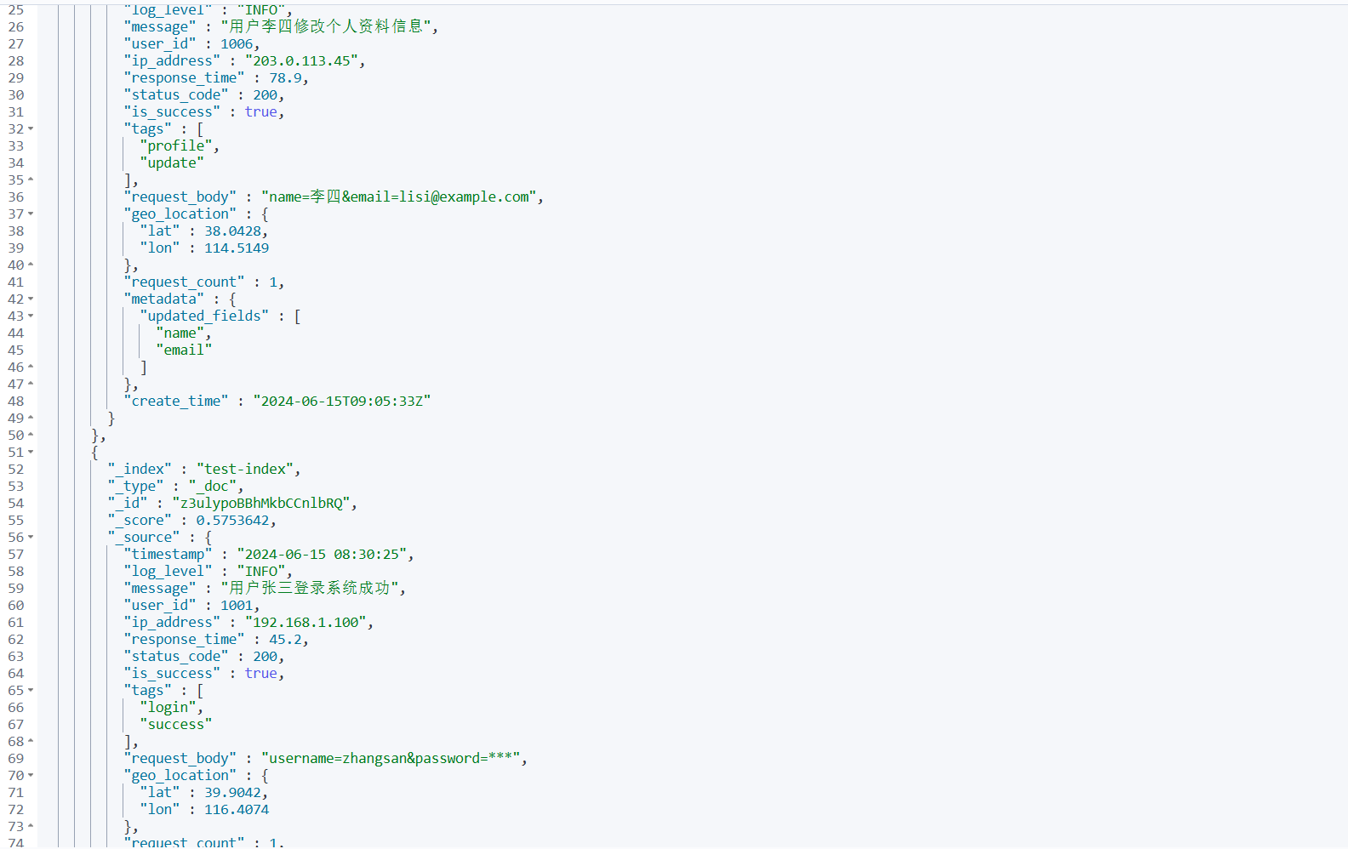Collapse geo_location object at line 37
Screen dimensions: 1348x849
tap(31, 214)
